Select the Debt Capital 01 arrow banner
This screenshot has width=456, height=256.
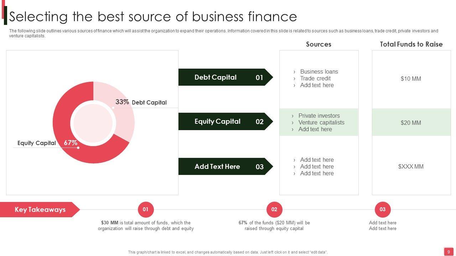click(x=225, y=77)
